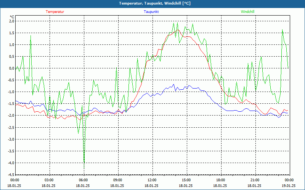
Task: Click the -2,0 value on the y-axis
Action: pos(10,116)
